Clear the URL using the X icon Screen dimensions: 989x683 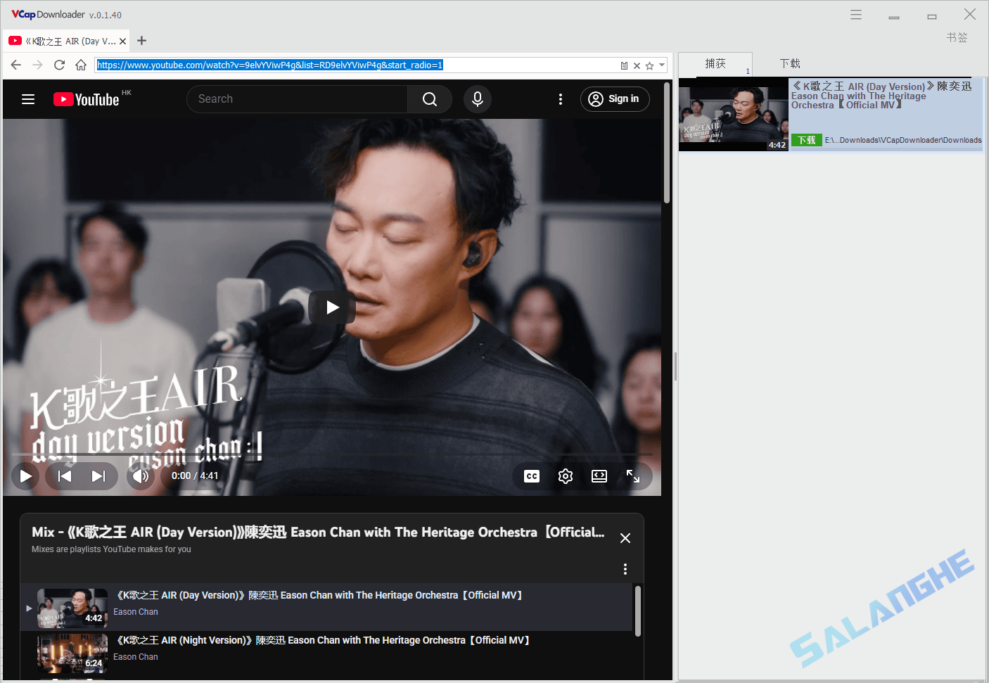pyautogui.click(x=637, y=65)
